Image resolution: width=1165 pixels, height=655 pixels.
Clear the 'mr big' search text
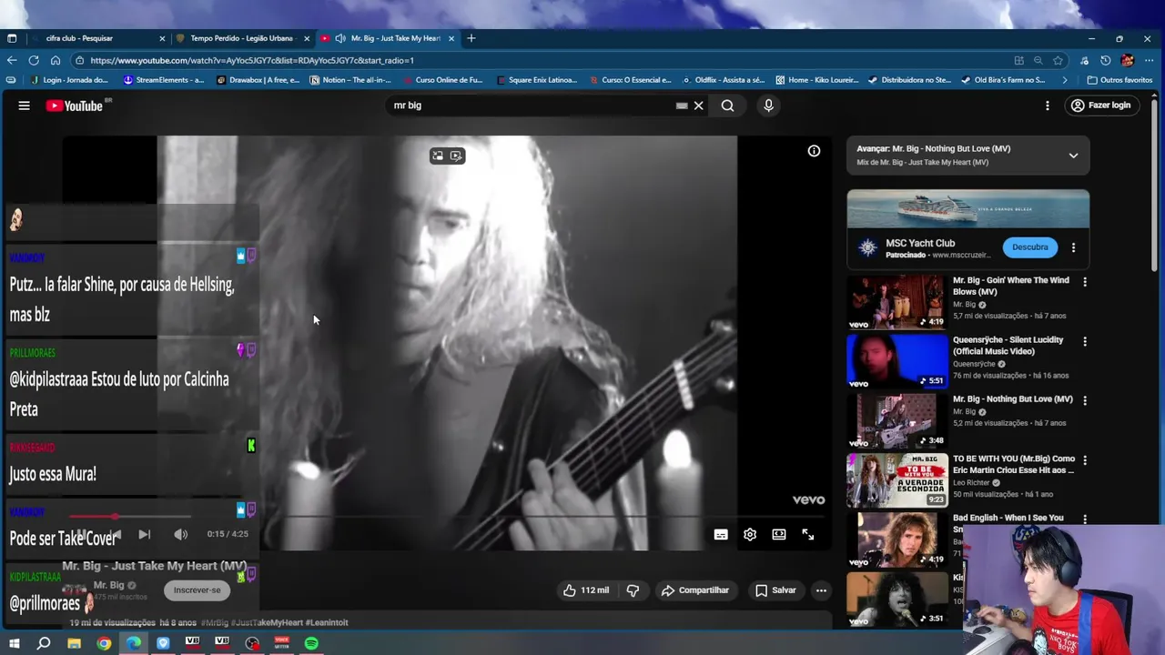[x=699, y=106]
